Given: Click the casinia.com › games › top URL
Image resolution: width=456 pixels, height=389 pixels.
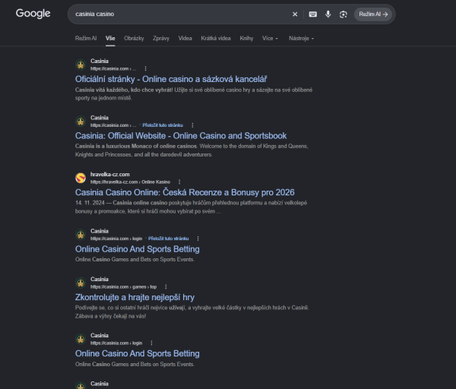Looking at the screenshot, I should tap(123, 287).
